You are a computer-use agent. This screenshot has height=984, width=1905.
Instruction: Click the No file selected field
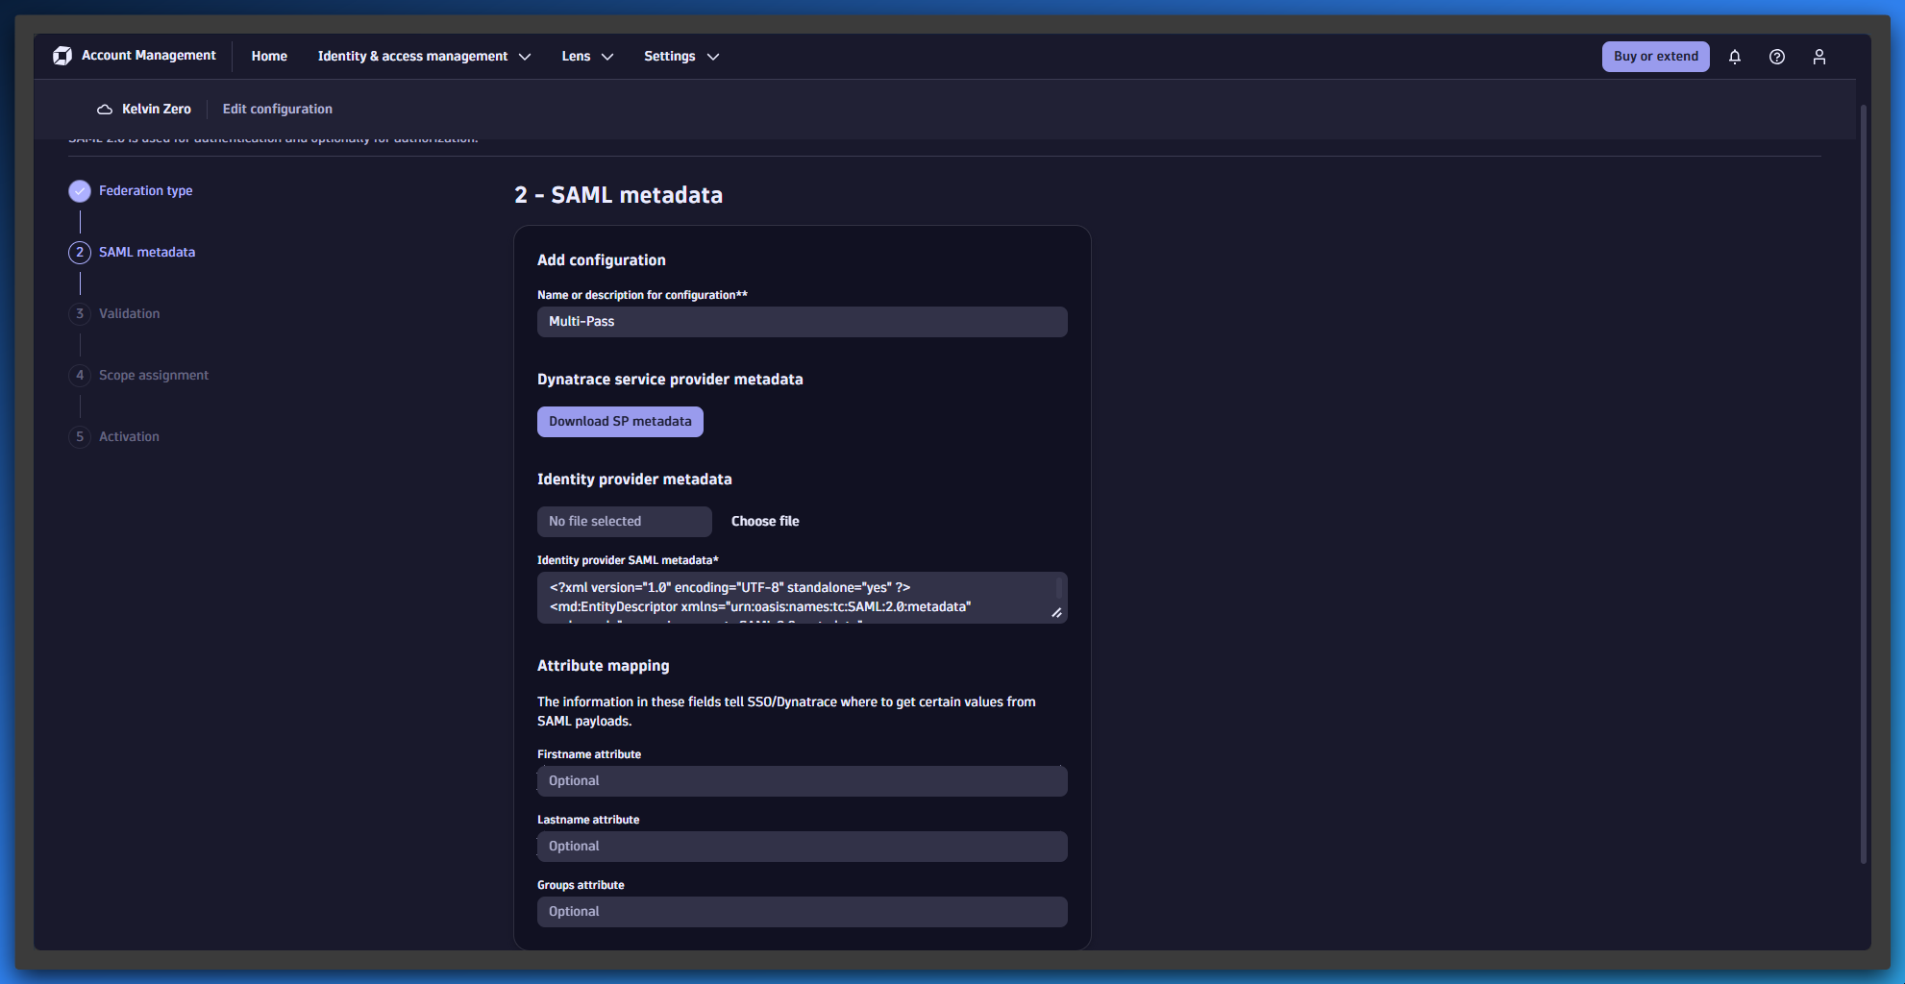(624, 522)
